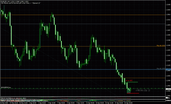Click the 13 Apr 00:00 time axis label
Screen dimensions: 171x104
point(90,103)
